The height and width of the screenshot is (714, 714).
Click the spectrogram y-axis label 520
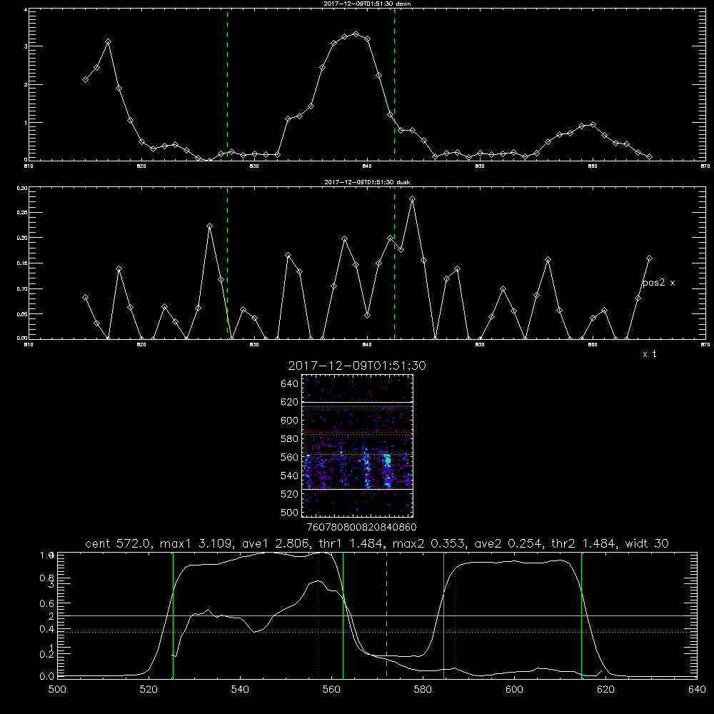pos(290,494)
